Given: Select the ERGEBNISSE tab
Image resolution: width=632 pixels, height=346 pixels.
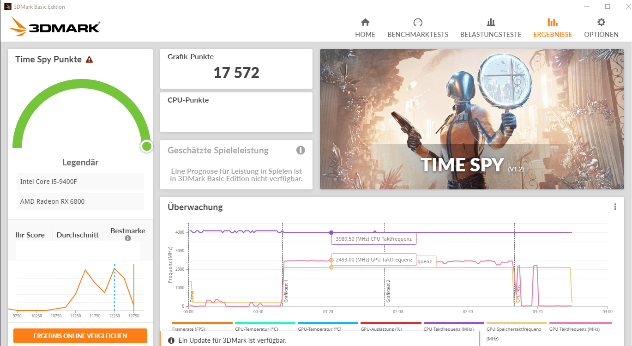Looking at the screenshot, I should pos(553,28).
